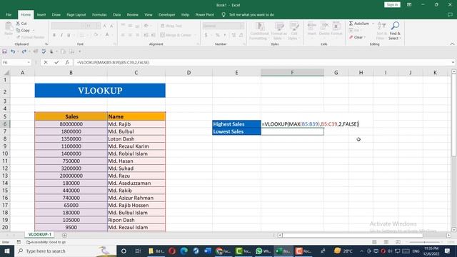Open Microsoft Edge from the taskbar
457x257 pixels.
pos(184,251)
